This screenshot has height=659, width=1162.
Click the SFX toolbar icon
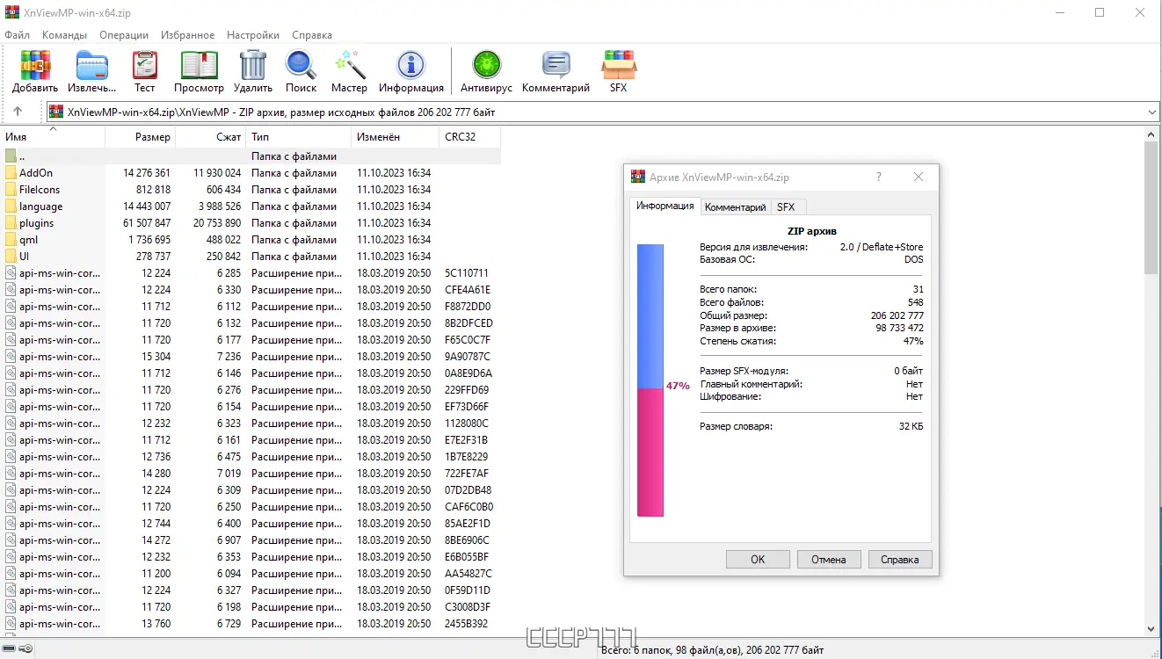[x=619, y=71]
